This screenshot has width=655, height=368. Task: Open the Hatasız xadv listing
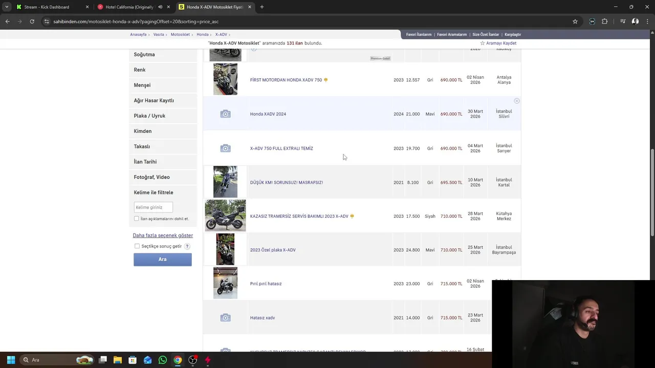pos(263,318)
